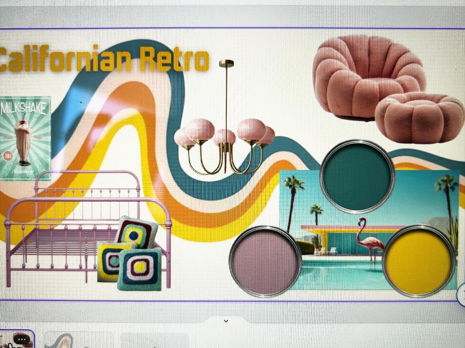Select the 'Californian Retro' title text
465x348 pixels.
click(104, 59)
